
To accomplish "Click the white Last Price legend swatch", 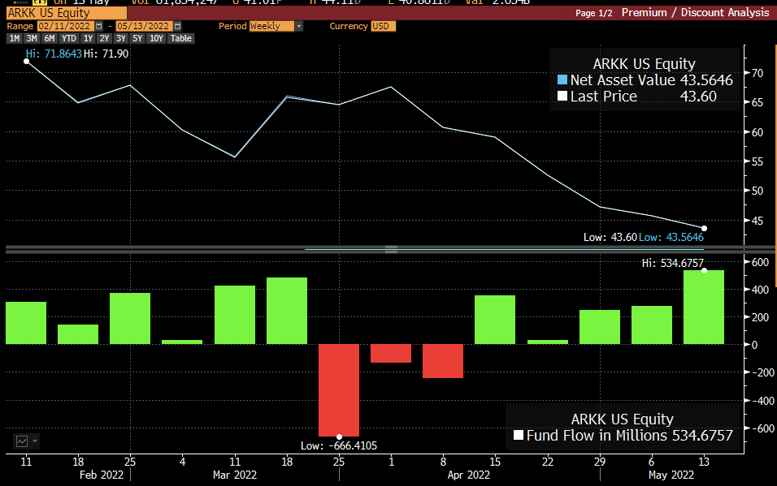I will pyautogui.click(x=562, y=96).
